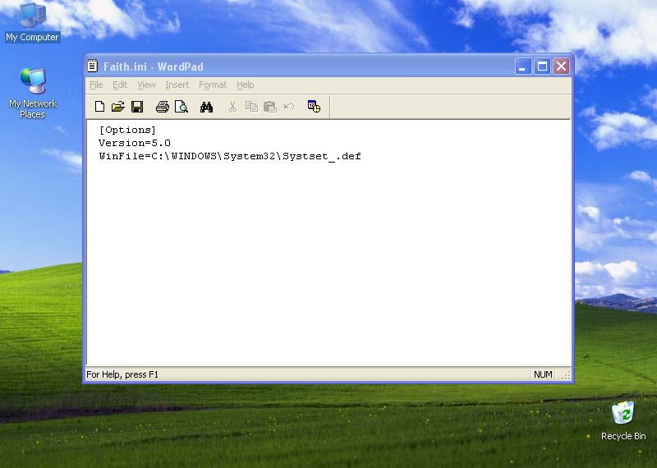Image resolution: width=657 pixels, height=468 pixels.
Task: Open the Insert menu
Action: pyautogui.click(x=177, y=85)
